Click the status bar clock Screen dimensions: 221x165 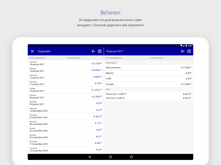[190, 46]
